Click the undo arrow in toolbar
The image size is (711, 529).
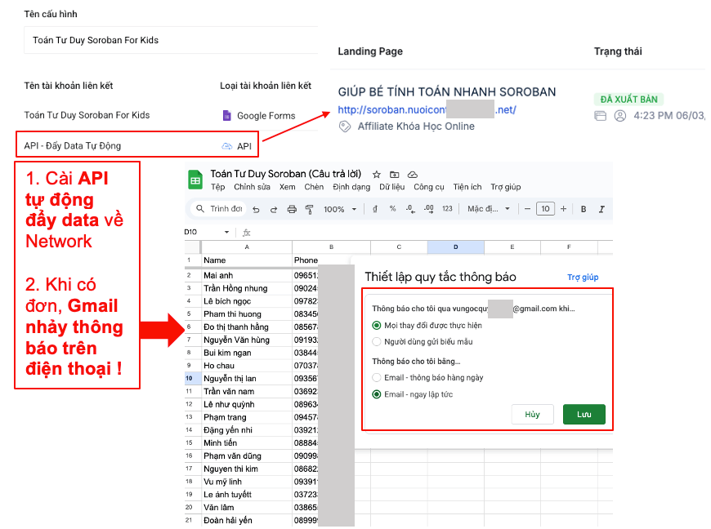pos(256,209)
